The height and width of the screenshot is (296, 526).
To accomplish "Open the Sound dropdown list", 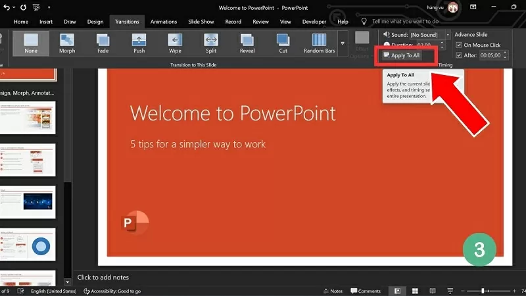I will click(x=448, y=34).
